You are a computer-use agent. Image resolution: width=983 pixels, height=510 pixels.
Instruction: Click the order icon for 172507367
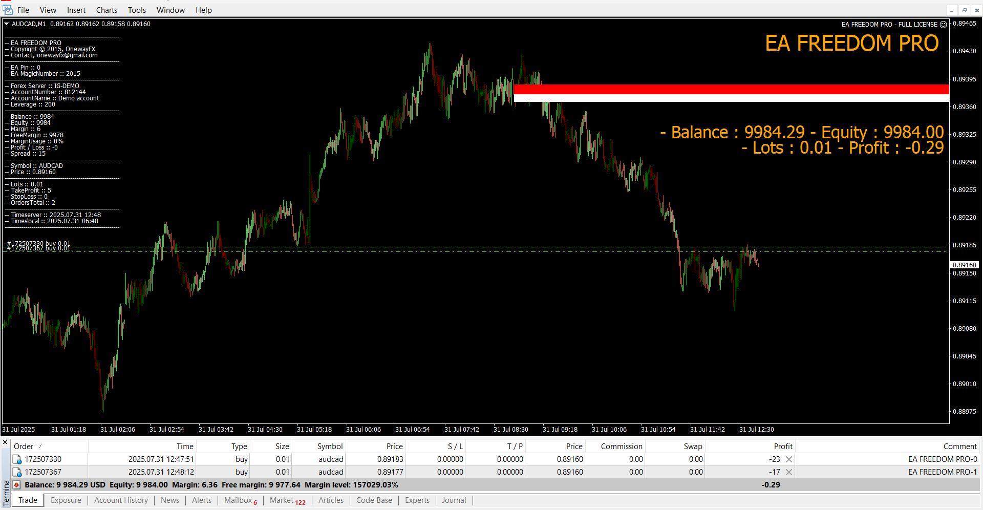tap(17, 472)
